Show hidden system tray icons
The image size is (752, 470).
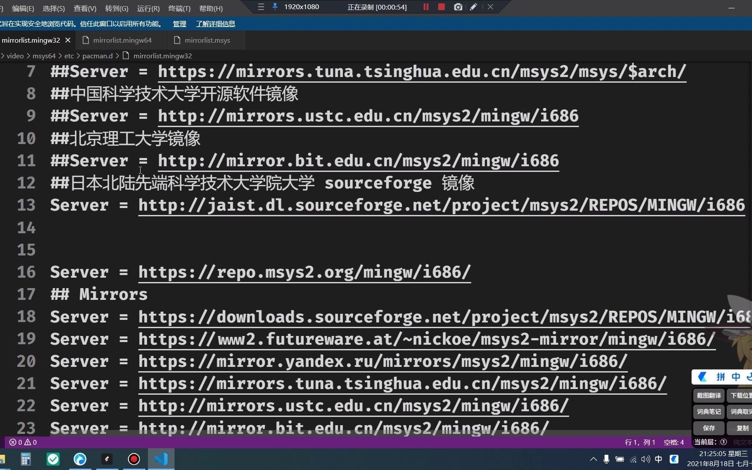point(593,459)
